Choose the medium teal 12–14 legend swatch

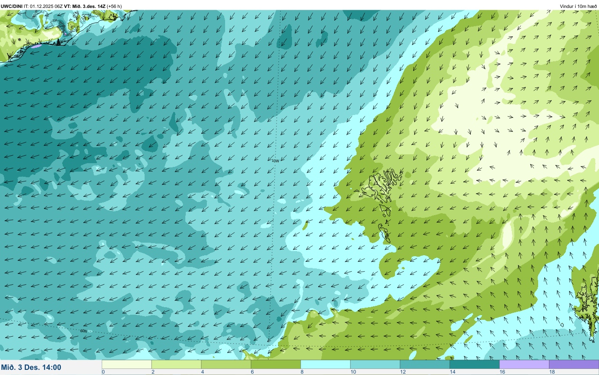pyautogui.click(x=425, y=364)
